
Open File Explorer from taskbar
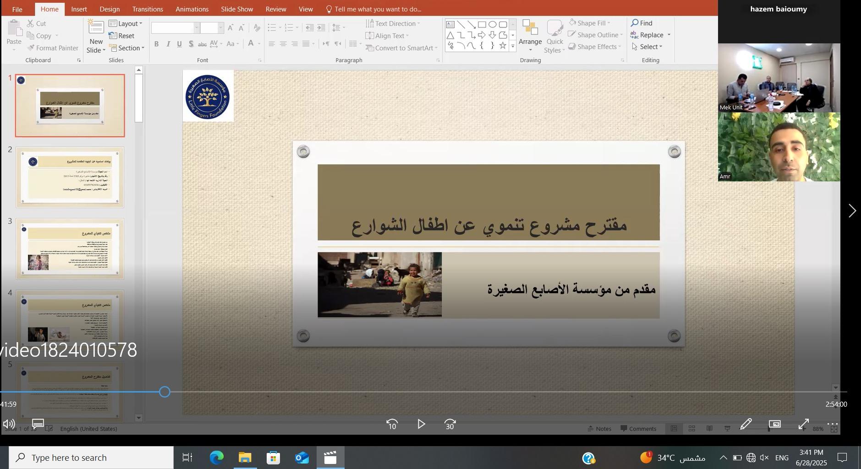(x=245, y=458)
